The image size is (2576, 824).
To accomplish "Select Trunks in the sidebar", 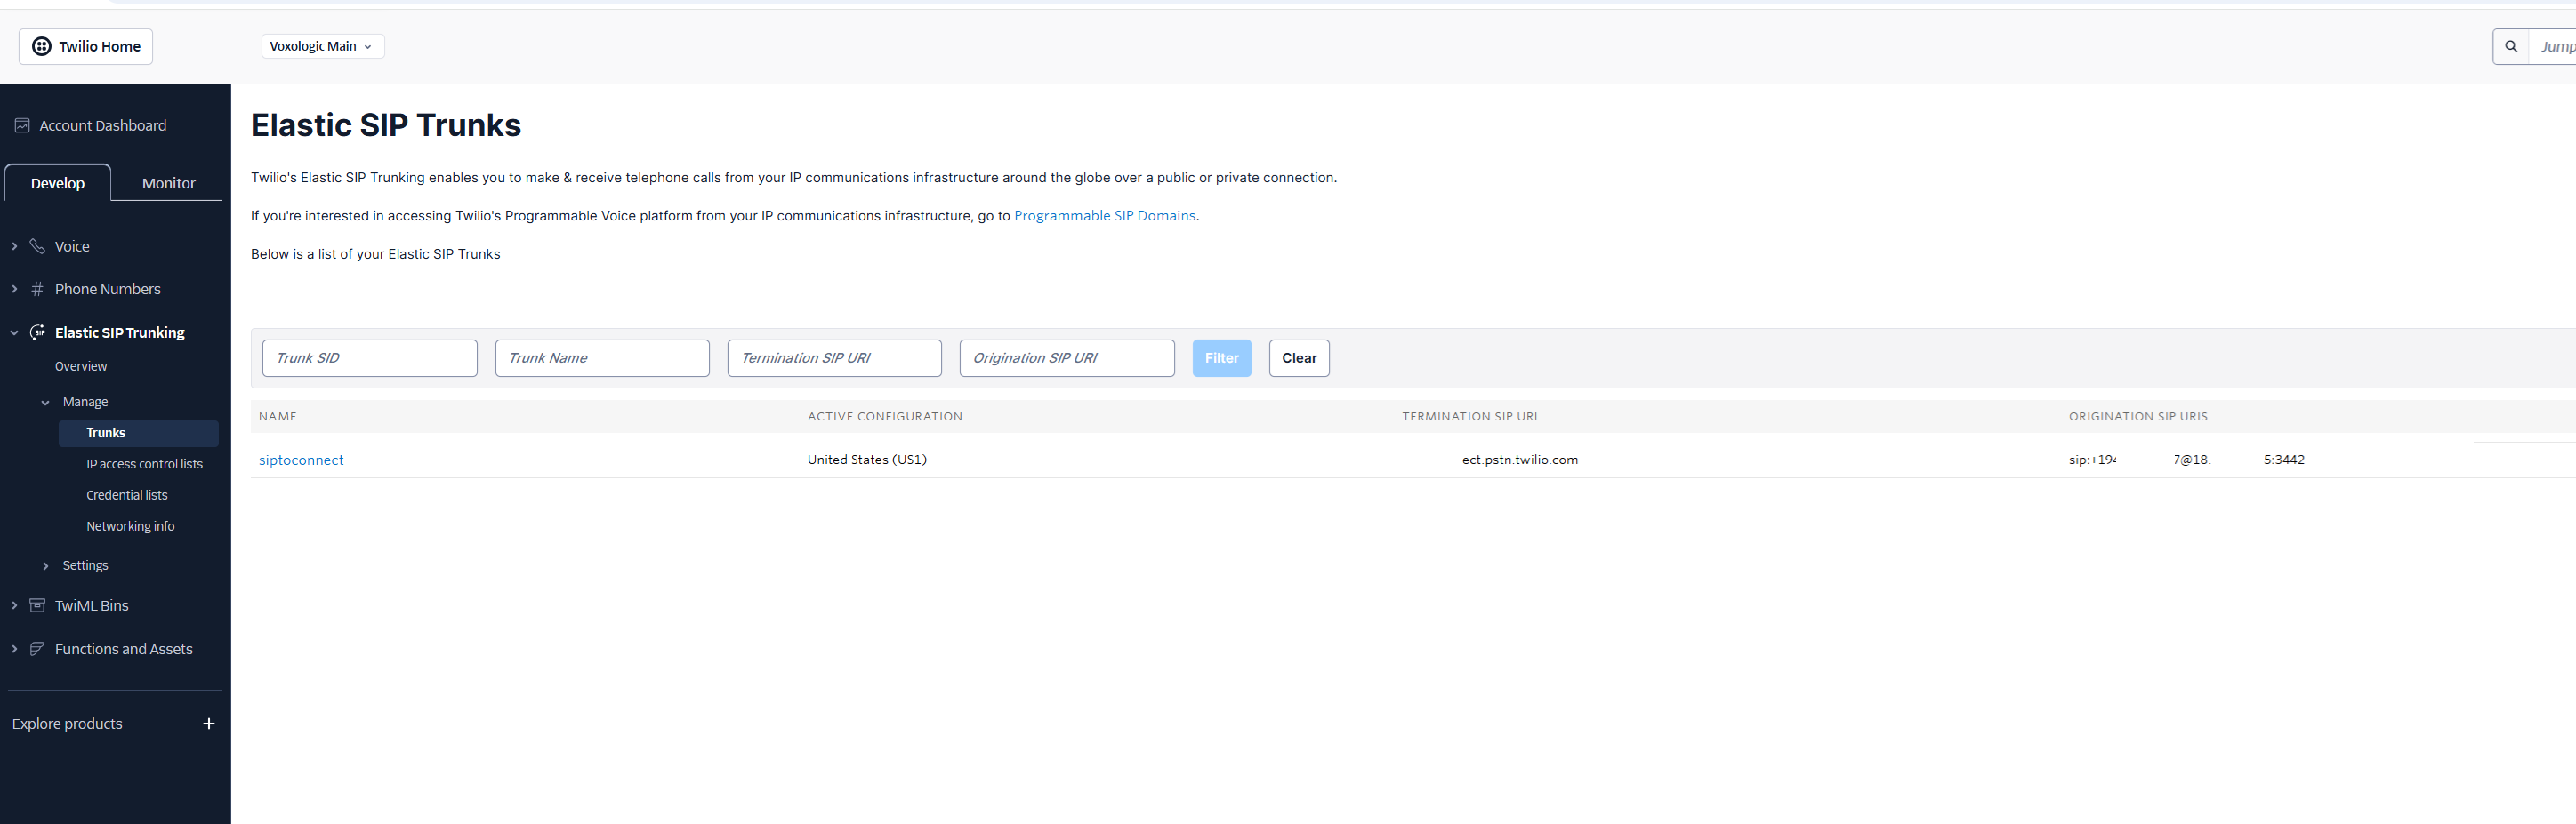I will tap(138, 433).
